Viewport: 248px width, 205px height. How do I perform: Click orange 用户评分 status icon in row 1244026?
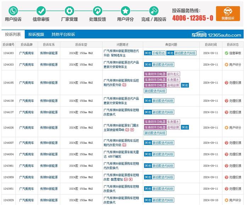pos(226,127)
